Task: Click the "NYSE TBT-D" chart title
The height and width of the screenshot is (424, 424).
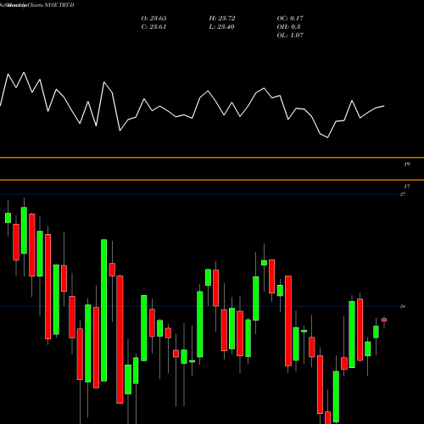Action: coord(59,5)
